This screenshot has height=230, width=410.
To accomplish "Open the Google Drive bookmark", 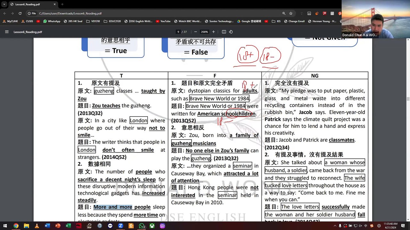I will tap(249, 21).
